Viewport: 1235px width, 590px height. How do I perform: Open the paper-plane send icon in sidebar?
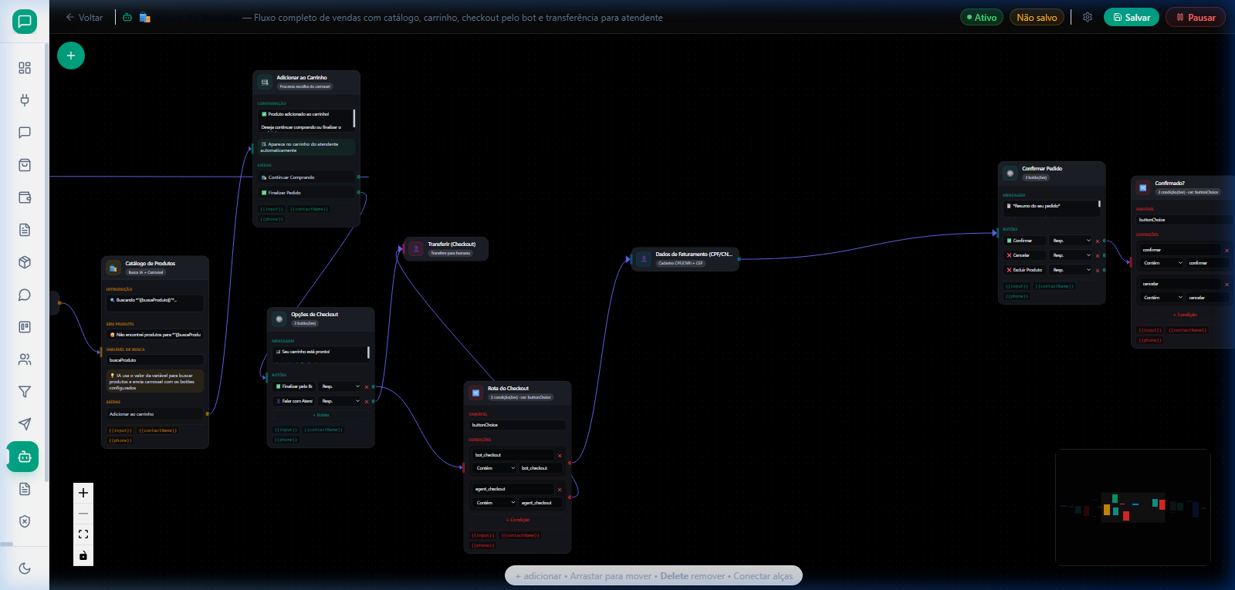pyautogui.click(x=25, y=424)
